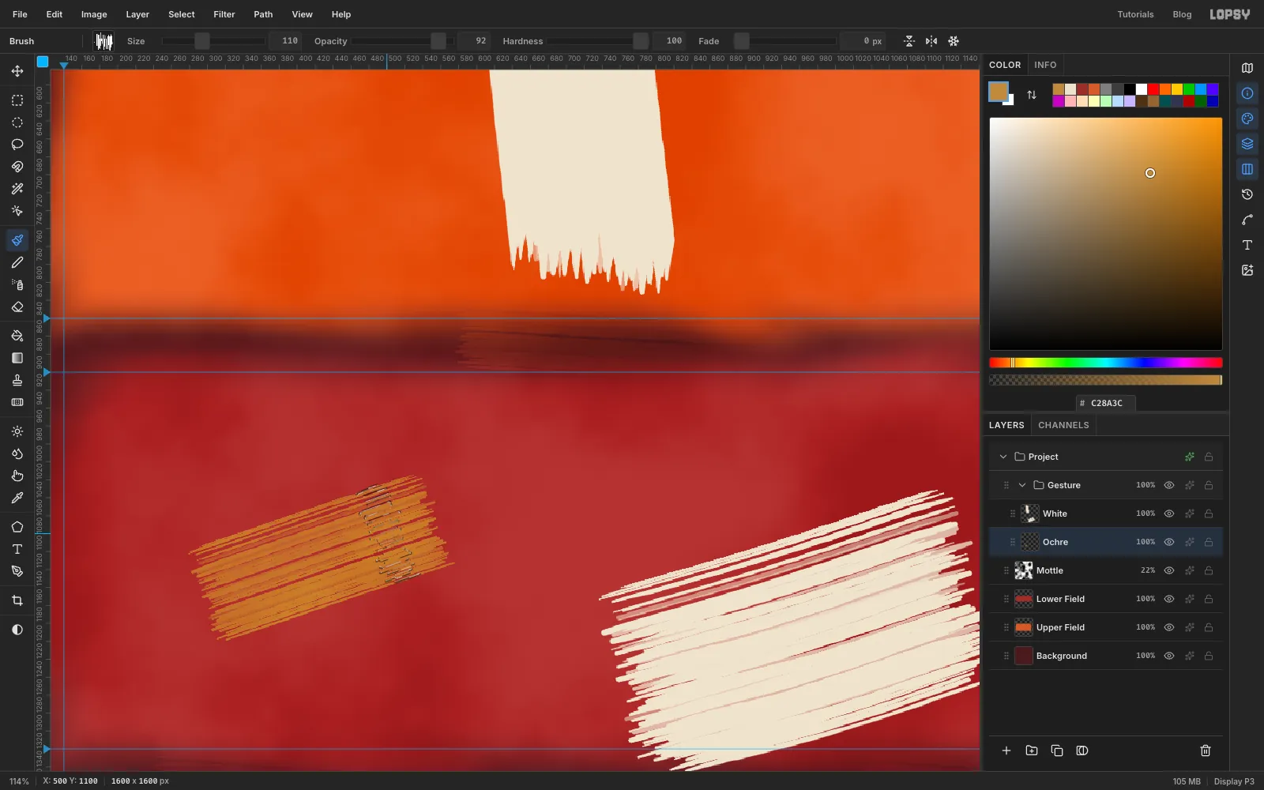Create a new layer folder

coord(1032,750)
